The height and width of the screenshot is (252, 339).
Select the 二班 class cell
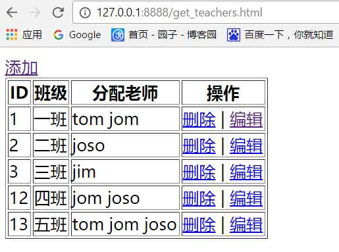tap(51, 145)
